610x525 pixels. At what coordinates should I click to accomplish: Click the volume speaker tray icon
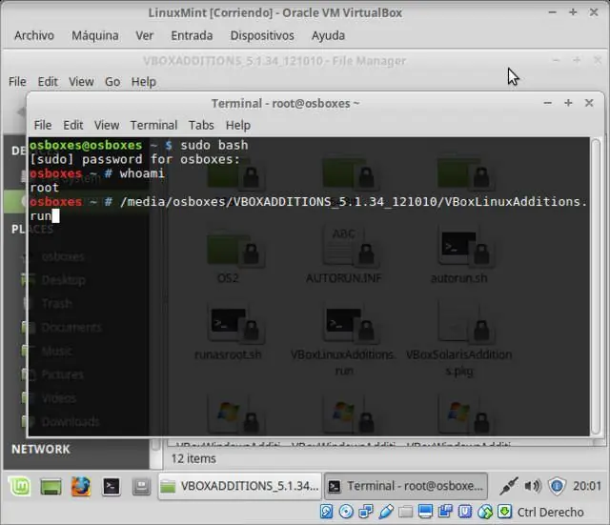[532, 486]
